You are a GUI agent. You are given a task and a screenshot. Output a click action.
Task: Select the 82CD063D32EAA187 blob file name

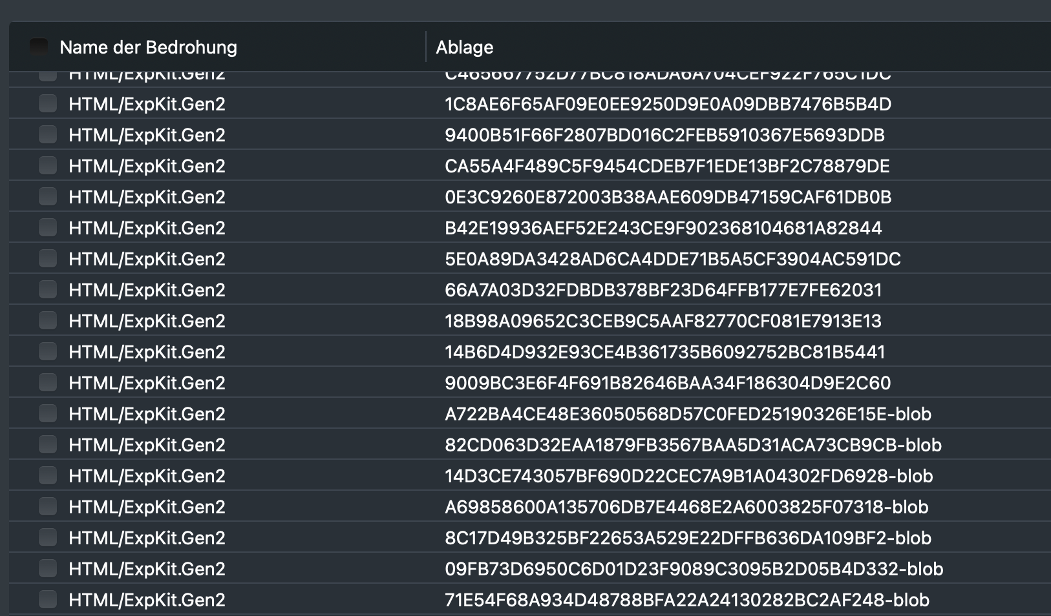point(693,445)
